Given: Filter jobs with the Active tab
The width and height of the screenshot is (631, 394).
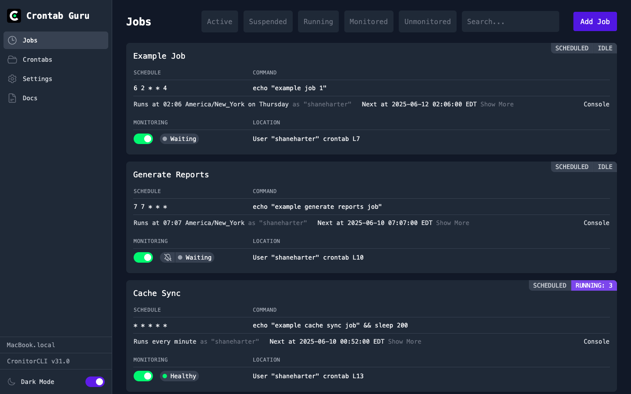Looking at the screenshot, I should (220, 21).
